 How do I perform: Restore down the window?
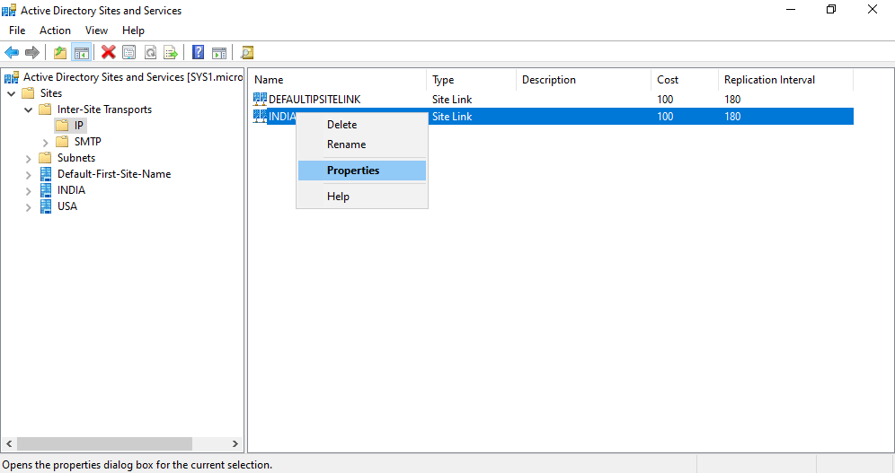click(831, 9)
